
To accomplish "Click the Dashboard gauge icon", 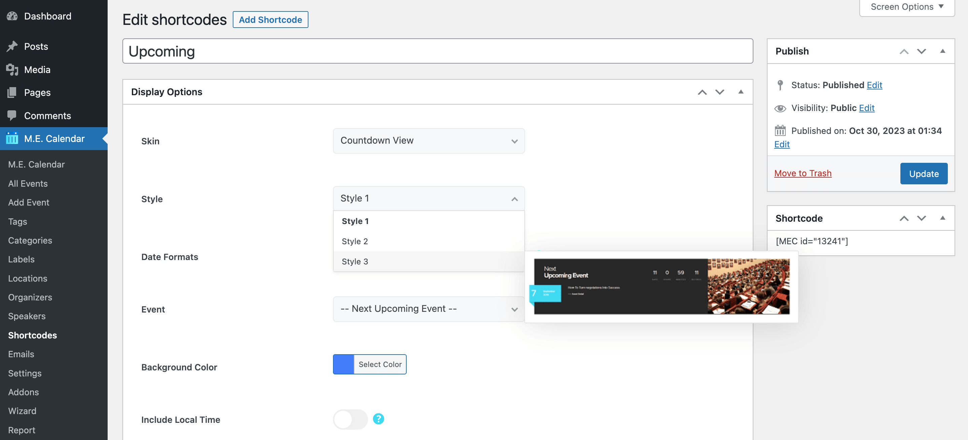I will point(12,16).
